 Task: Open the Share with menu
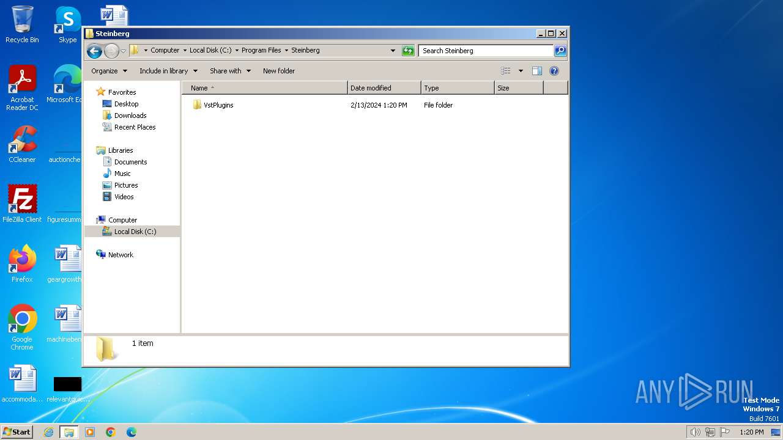tap(230, 71)
